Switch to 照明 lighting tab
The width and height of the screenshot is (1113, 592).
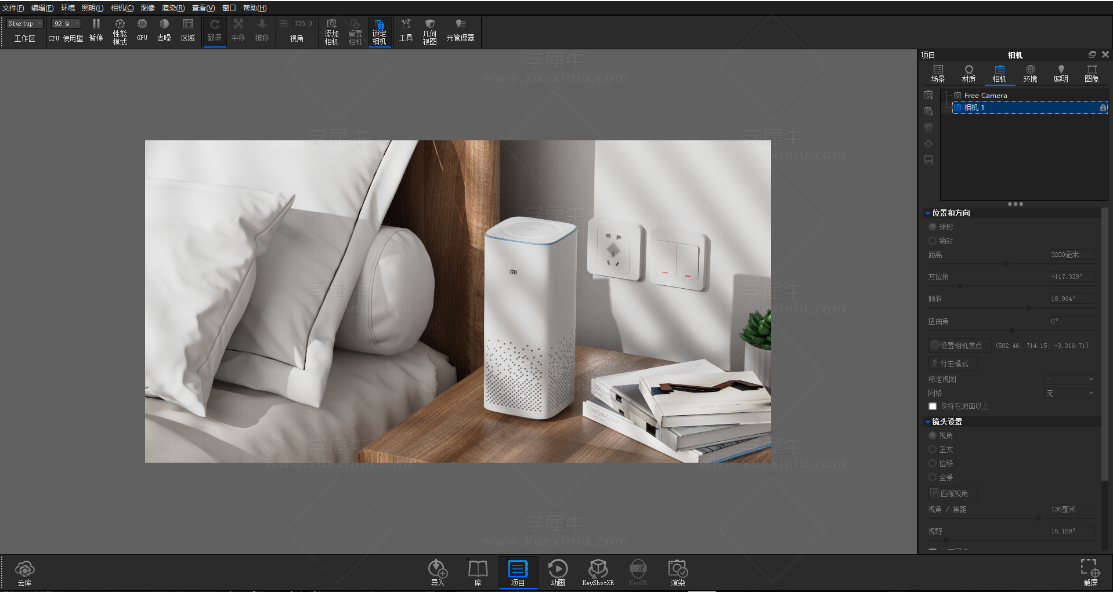pos(1061,74)
